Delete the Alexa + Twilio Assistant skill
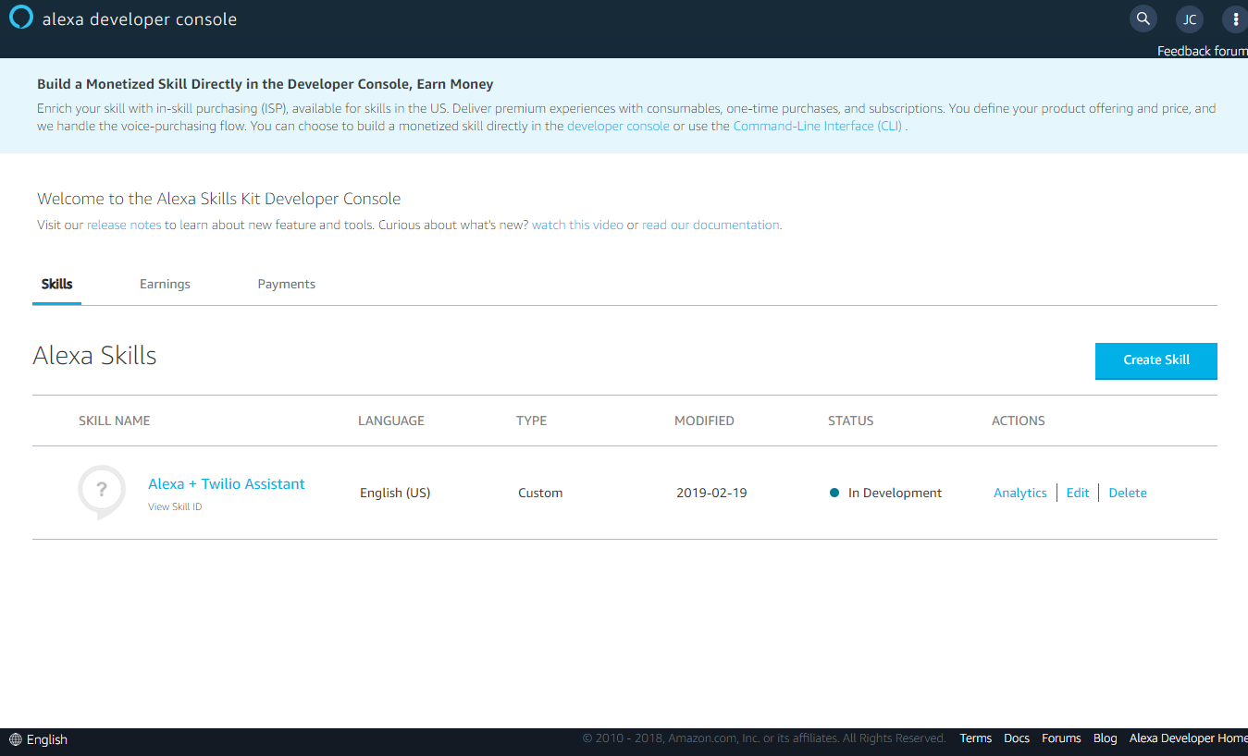Screen dimensions: 1248x756 (x=1128, y=493)
